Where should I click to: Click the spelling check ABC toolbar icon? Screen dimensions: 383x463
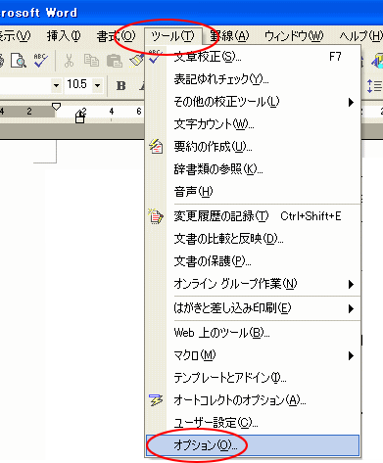point(41,61)
